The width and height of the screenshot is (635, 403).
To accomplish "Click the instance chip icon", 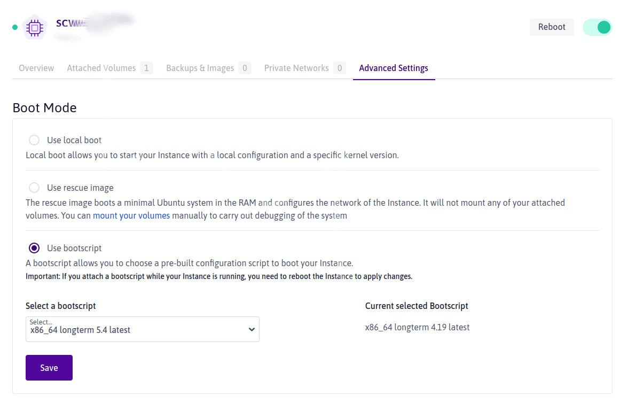I will (x=35, y=27).
